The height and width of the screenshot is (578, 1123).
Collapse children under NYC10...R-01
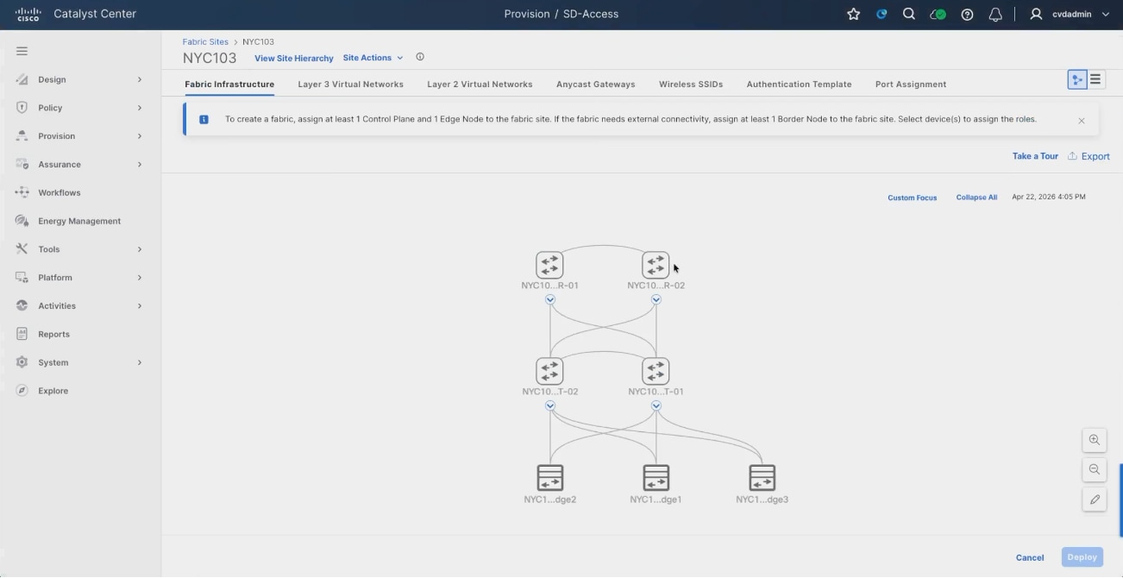549,299
